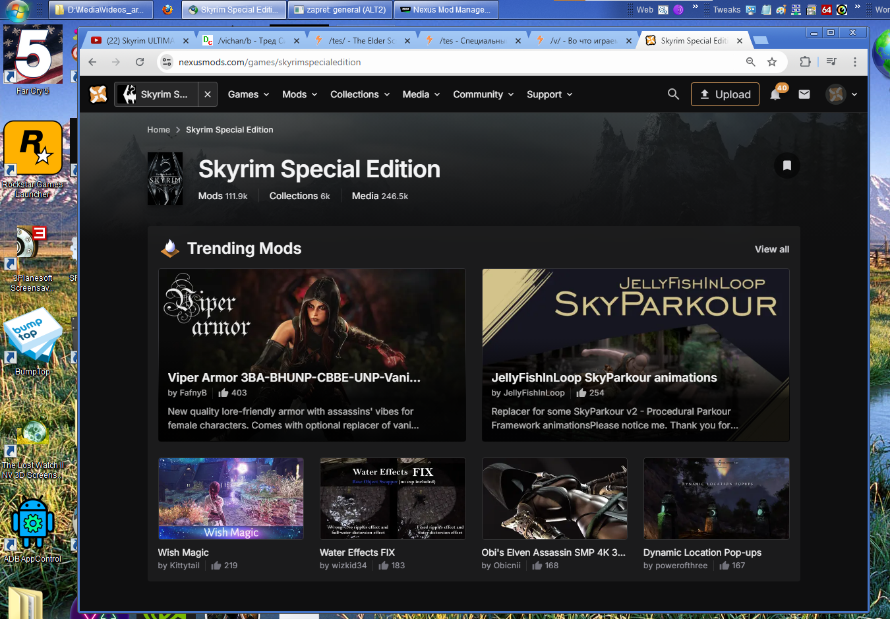Image resolution: width=890 pixels, height=619 pixels.
Task: Open the Media 246.5k link
Action: 380,196
